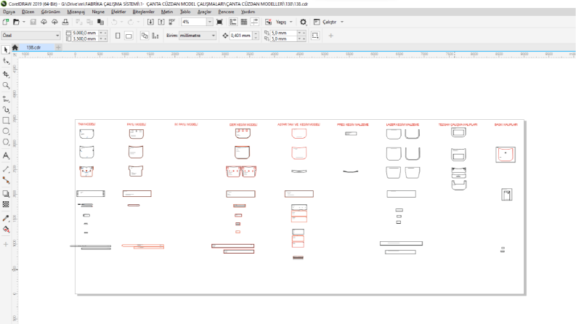Toggle Show Rulers
576x324 pixels.
(233, 22)
